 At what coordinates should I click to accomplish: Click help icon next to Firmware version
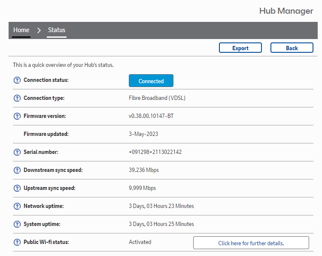[x=17, y=116]
